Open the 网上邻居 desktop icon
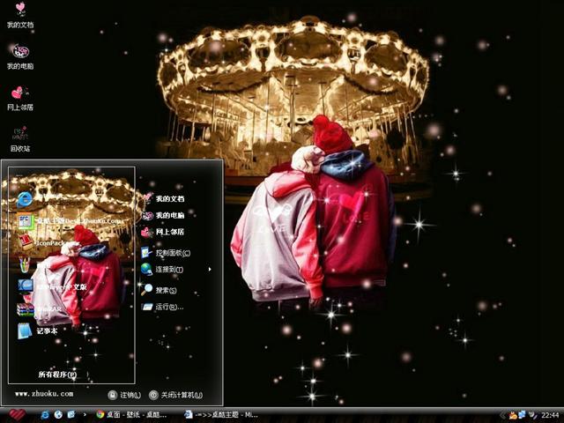Viewport: 564px width, 423px height. (x=20, y=98)
